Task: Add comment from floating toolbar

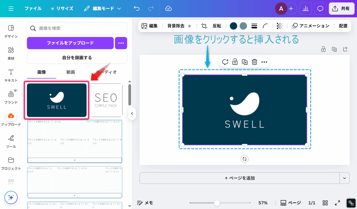Action: tap(225, 62)
